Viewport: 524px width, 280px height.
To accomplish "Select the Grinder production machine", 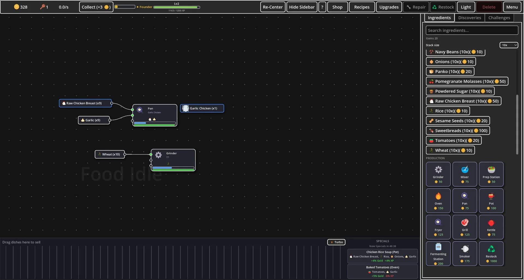I will tap(438, 174).
